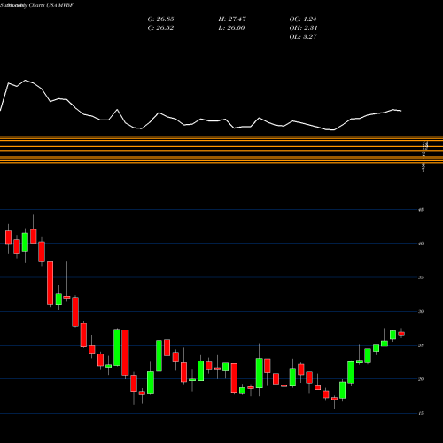This screenshot has width=443, height=443.
Task: Click the 15 price axis label
Action: click(x=421, y=413)
